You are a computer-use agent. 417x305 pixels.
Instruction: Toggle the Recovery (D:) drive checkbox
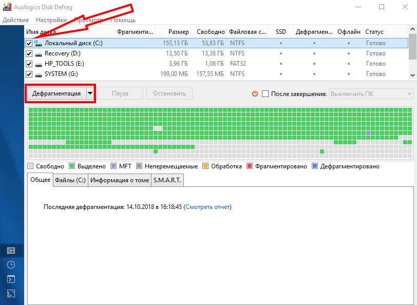[29, 54]
